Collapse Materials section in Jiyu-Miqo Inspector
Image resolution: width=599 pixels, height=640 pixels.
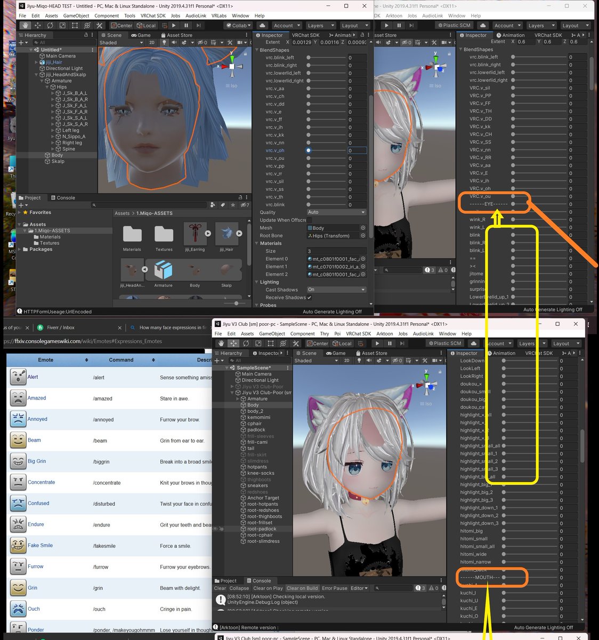pos(256,243)
